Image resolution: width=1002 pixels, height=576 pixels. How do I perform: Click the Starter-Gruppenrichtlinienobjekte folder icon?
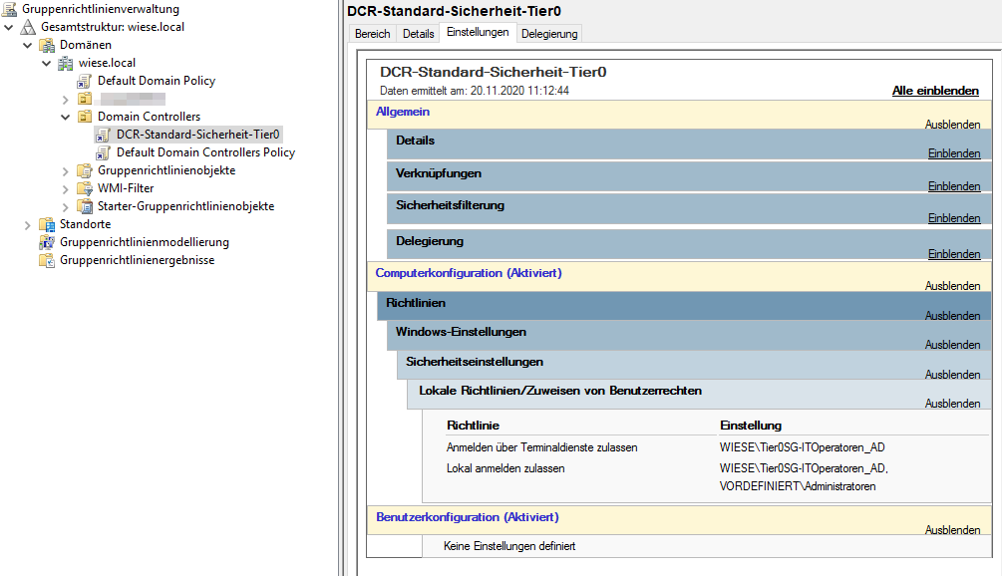coord(85,206)
